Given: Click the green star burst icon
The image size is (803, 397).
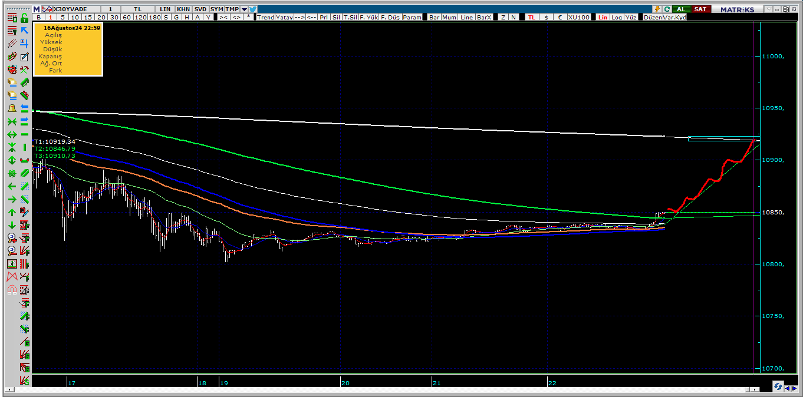Looking at the screenshot, I should (12, 173).
